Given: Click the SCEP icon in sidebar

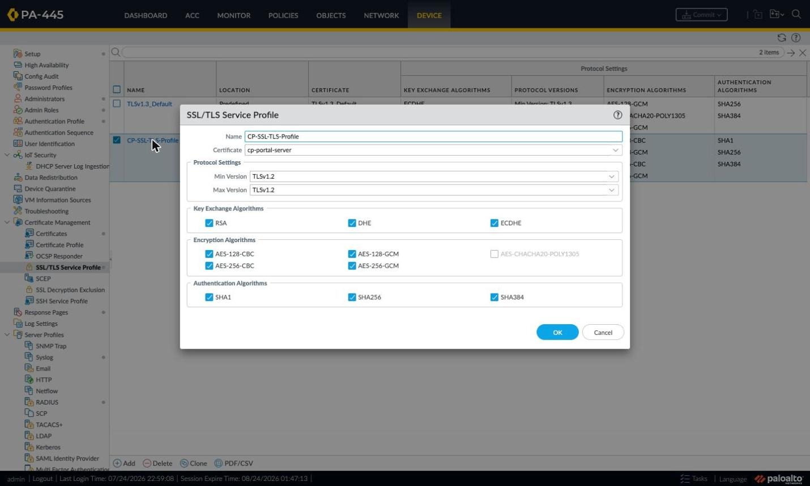Looking at the screenshot, I should click(29, 278).
